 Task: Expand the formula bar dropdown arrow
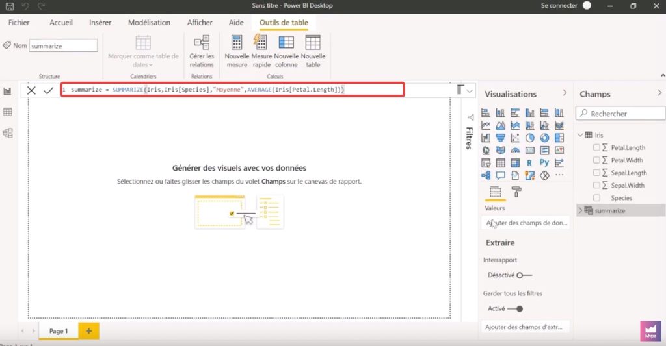click(470, 91)
